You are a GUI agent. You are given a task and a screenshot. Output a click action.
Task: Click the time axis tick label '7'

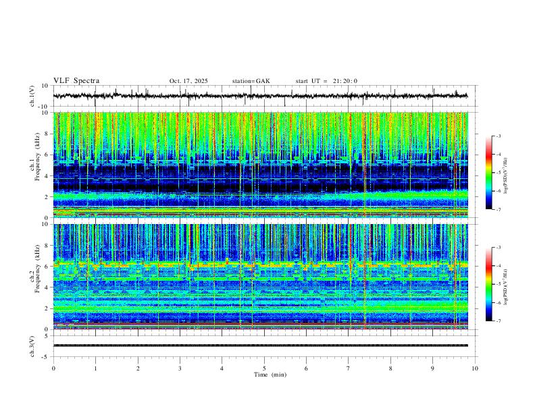349,368
